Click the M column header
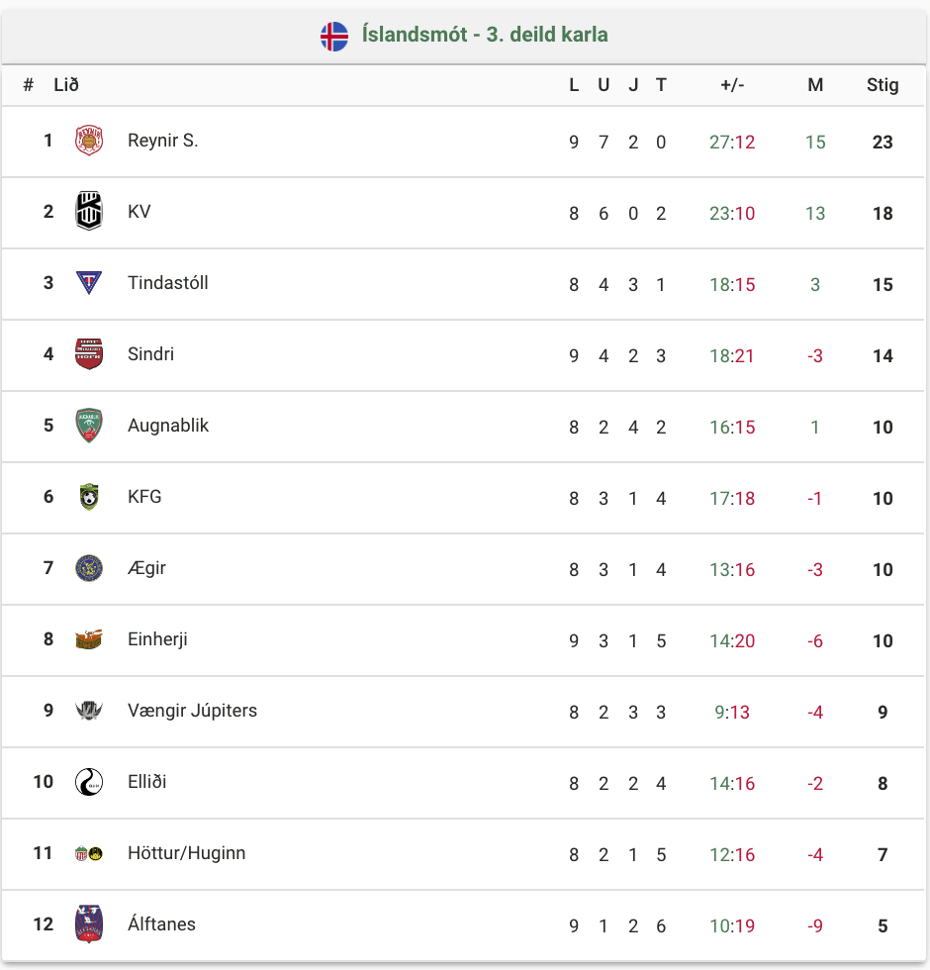930x970 pixels. [815, 85]
